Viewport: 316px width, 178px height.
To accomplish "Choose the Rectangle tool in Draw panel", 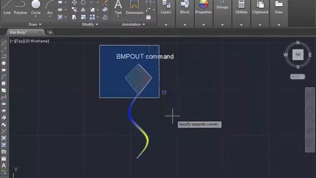I will (x=60, y=2).
